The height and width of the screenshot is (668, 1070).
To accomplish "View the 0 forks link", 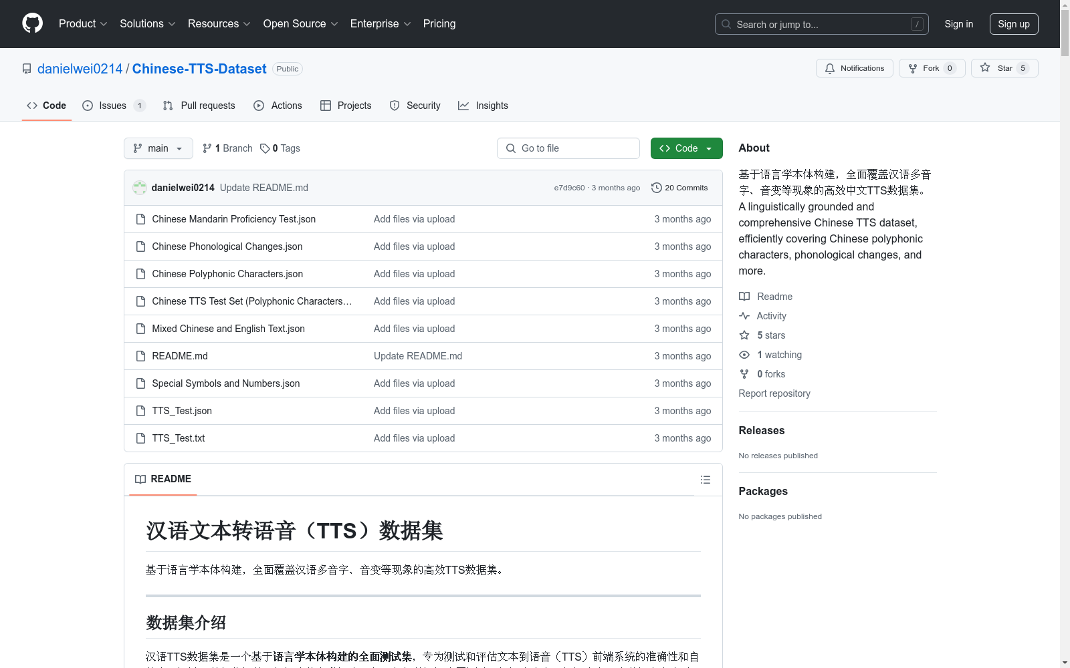I will [762, 374].
